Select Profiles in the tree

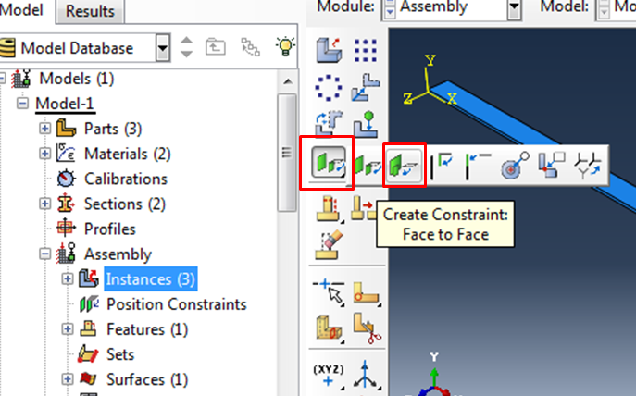point(110,229)
